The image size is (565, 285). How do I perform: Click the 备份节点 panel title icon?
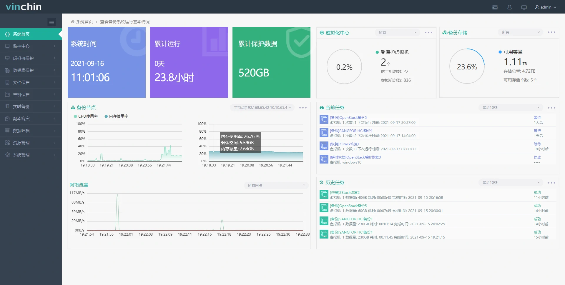pos(73,108)
